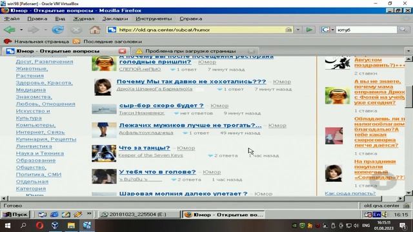Open the Последние заголовки feed bookmark
Screen dimensions: 413x232
(108, 41)
